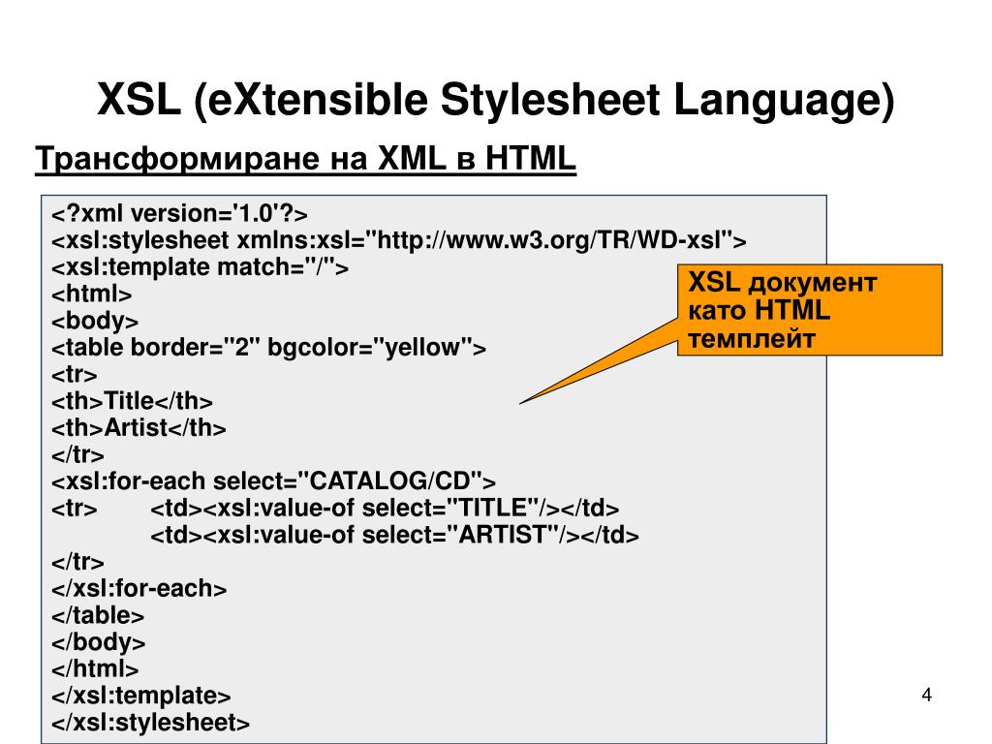Click the '<th>Artist</th>' line
Viewport: 992px width, 744px height.
tap(139, 428)
